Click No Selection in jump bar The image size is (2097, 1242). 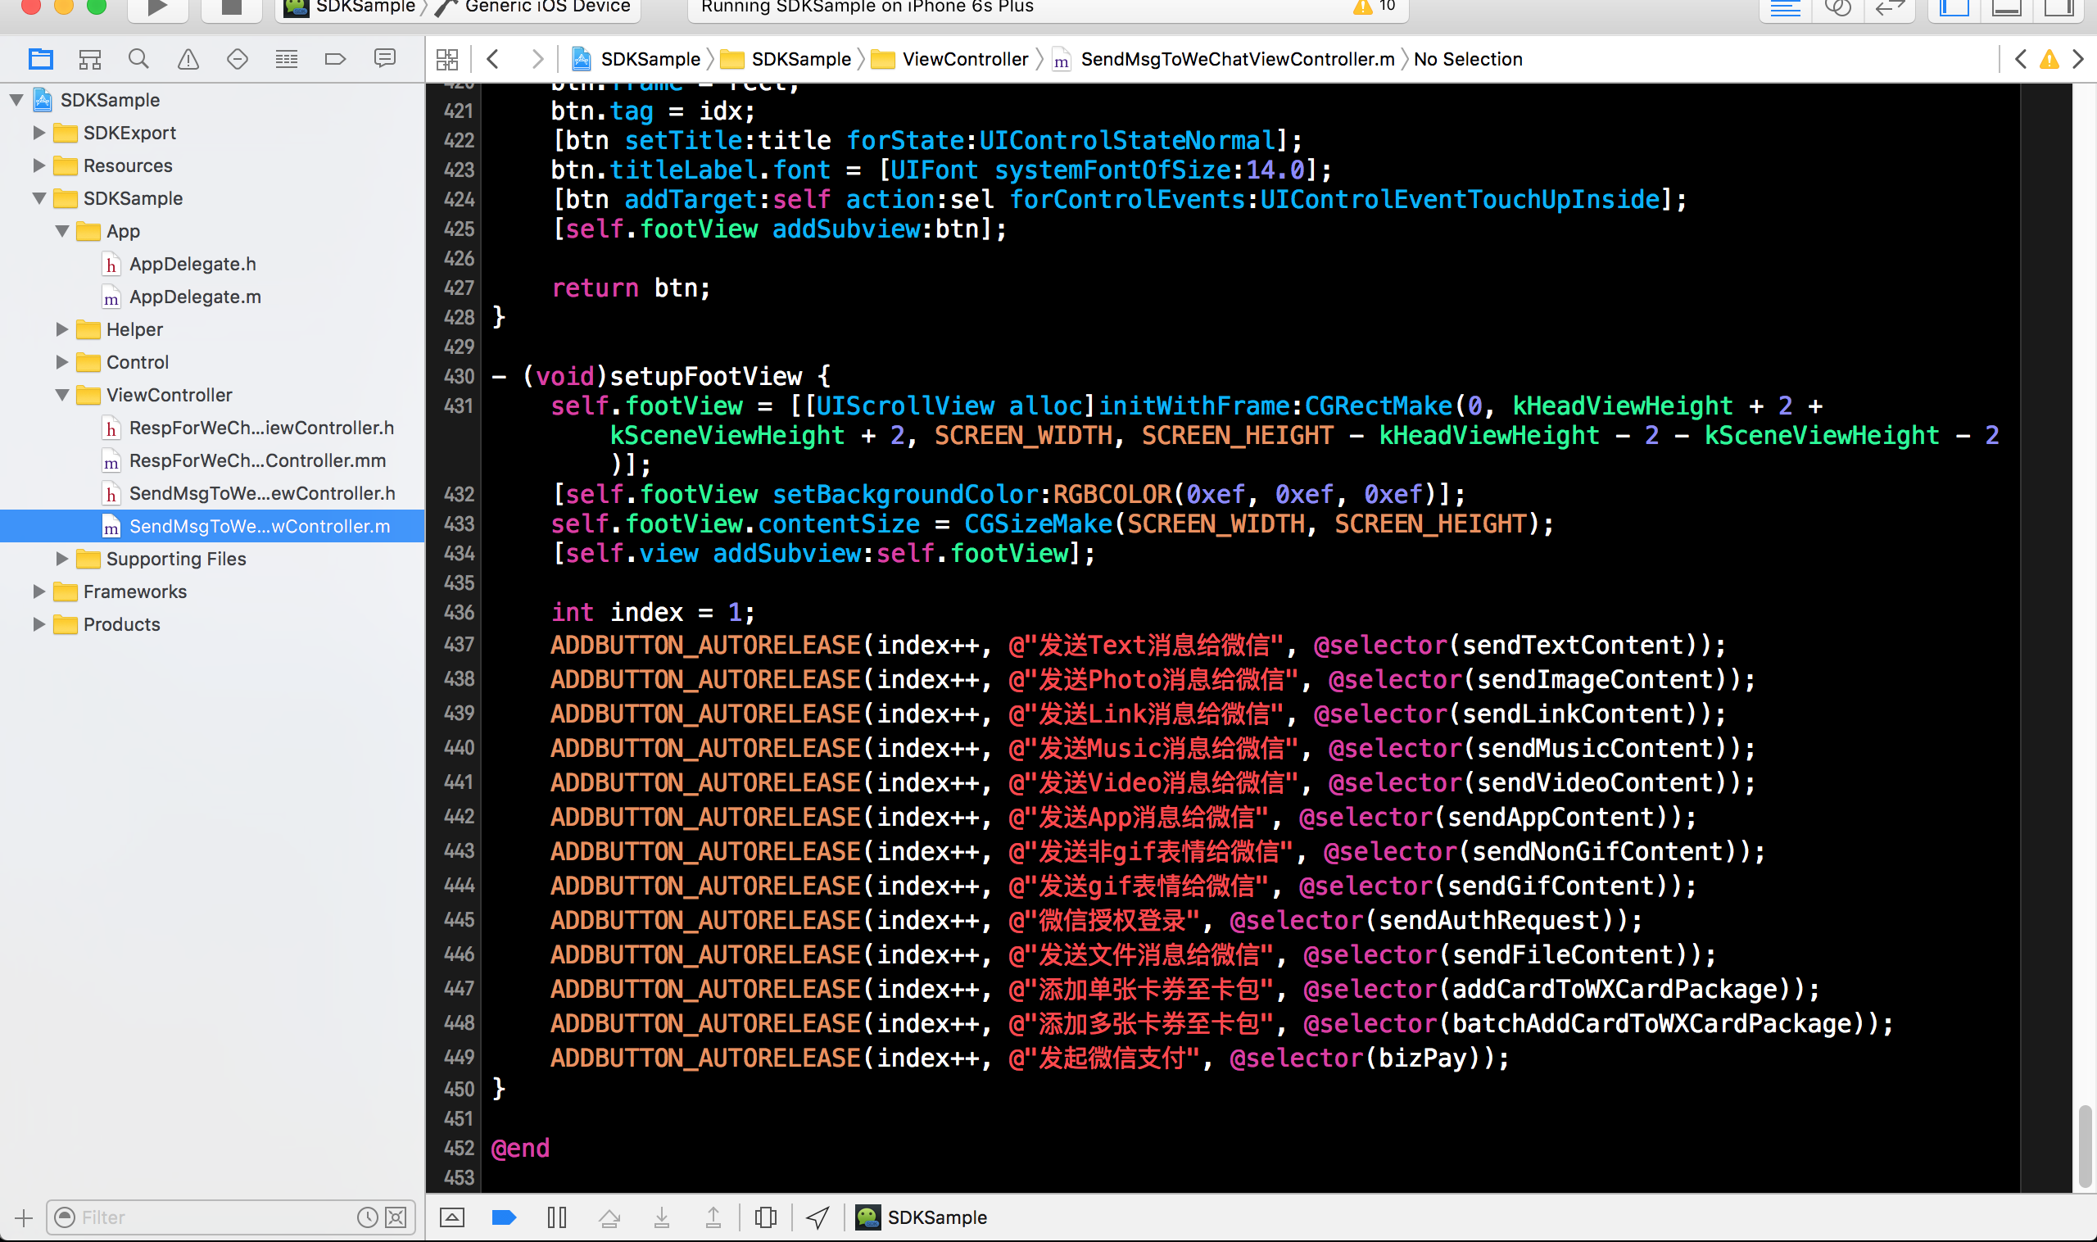click(1468, 59)
